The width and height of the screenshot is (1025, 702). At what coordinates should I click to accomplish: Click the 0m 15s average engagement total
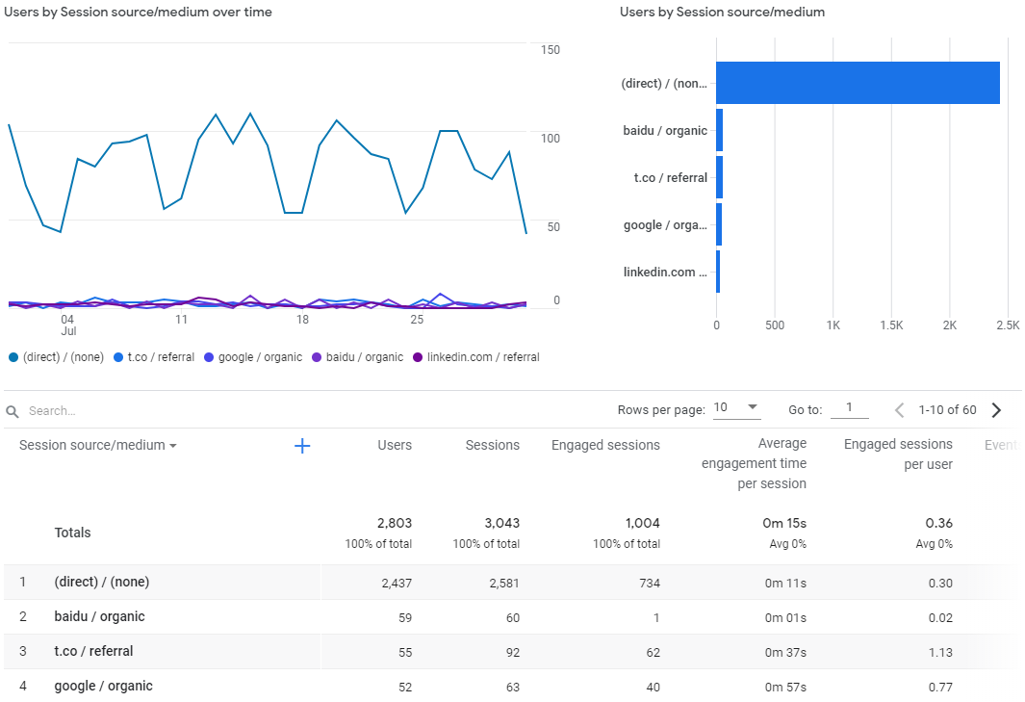(784, 524)
